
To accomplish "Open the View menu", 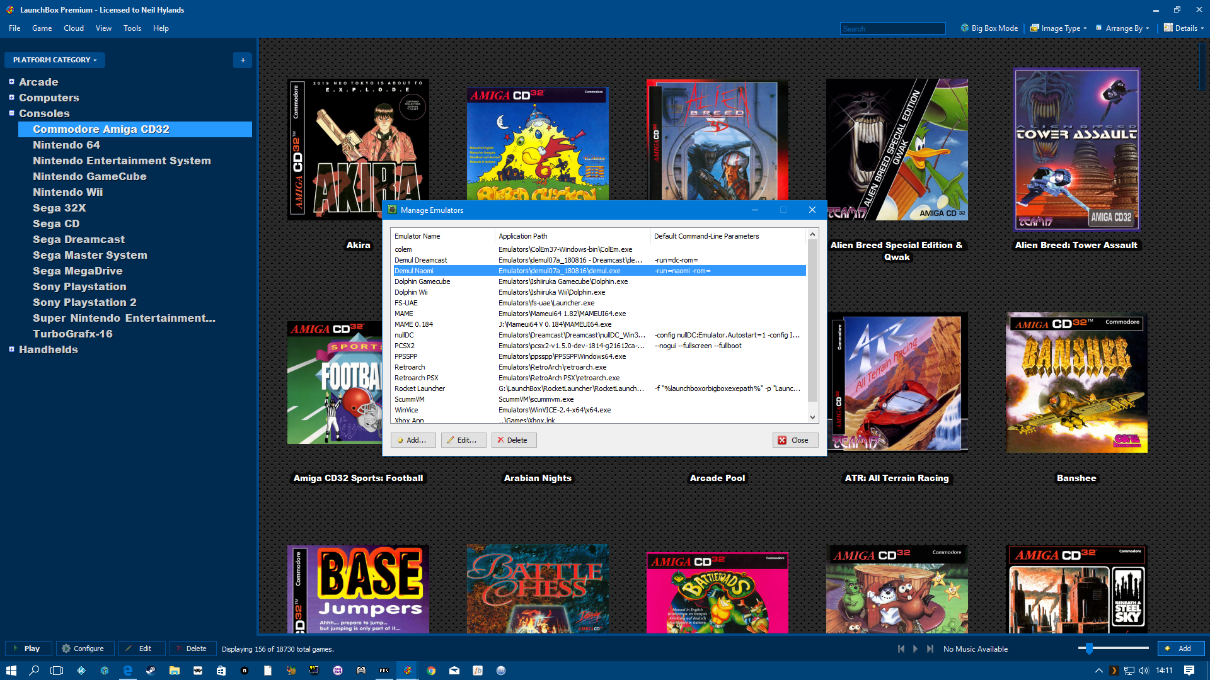I will (103, 28).
